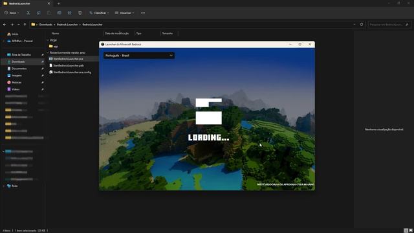The width and height of the screenshot is (414, 233).
Task: Click the Copy icon in Explorer toolbar
Action: tap(39, 13)
